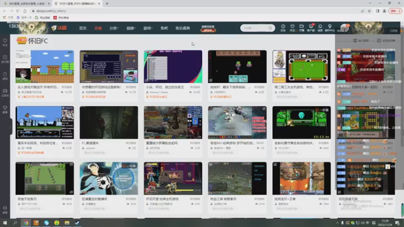Open the 怀旧天堂 经典主机游戏 stream thumbnail
The height and width of the screenshot is (227, 404).
click(173, 179)
